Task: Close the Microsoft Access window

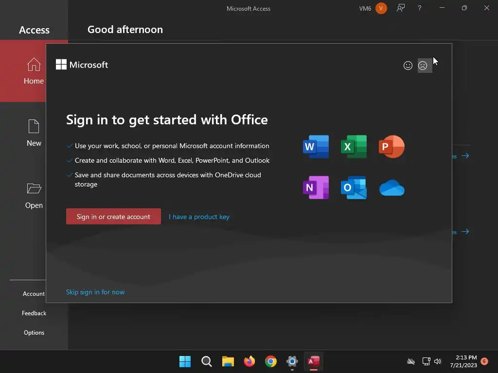Action: point(486,8)
